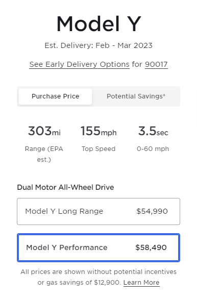Click the $58,490 Performance price
Image resolution: width=197 pixels, height=300 pixels.
click(151, 247)
